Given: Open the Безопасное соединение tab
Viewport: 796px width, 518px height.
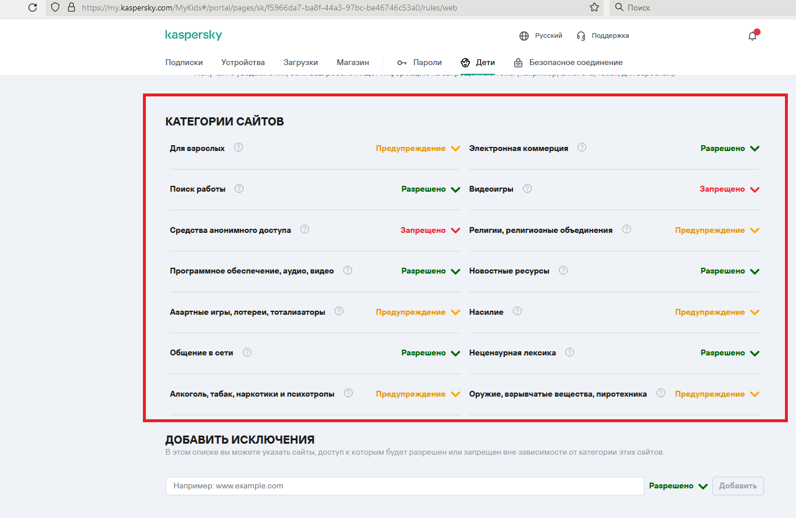Looking at the screenshot, I should tap(568, 62).
